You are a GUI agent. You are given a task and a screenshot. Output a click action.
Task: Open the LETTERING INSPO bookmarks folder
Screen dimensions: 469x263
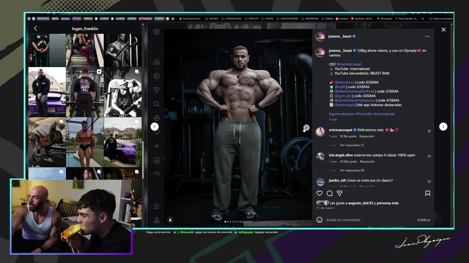click(231, 19)
